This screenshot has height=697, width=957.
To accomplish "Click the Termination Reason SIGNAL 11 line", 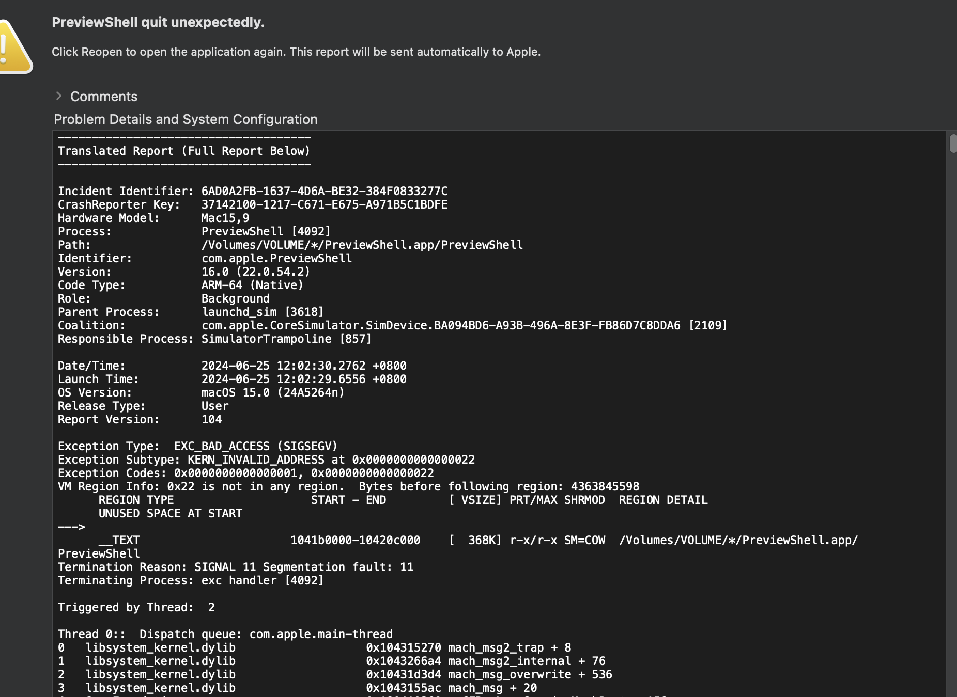I will (x=235, y=567).
